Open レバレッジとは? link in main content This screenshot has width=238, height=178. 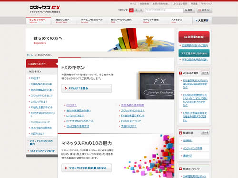tap(75, 116)
